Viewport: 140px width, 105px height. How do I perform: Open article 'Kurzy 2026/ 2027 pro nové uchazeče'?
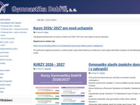click(63, 28)
